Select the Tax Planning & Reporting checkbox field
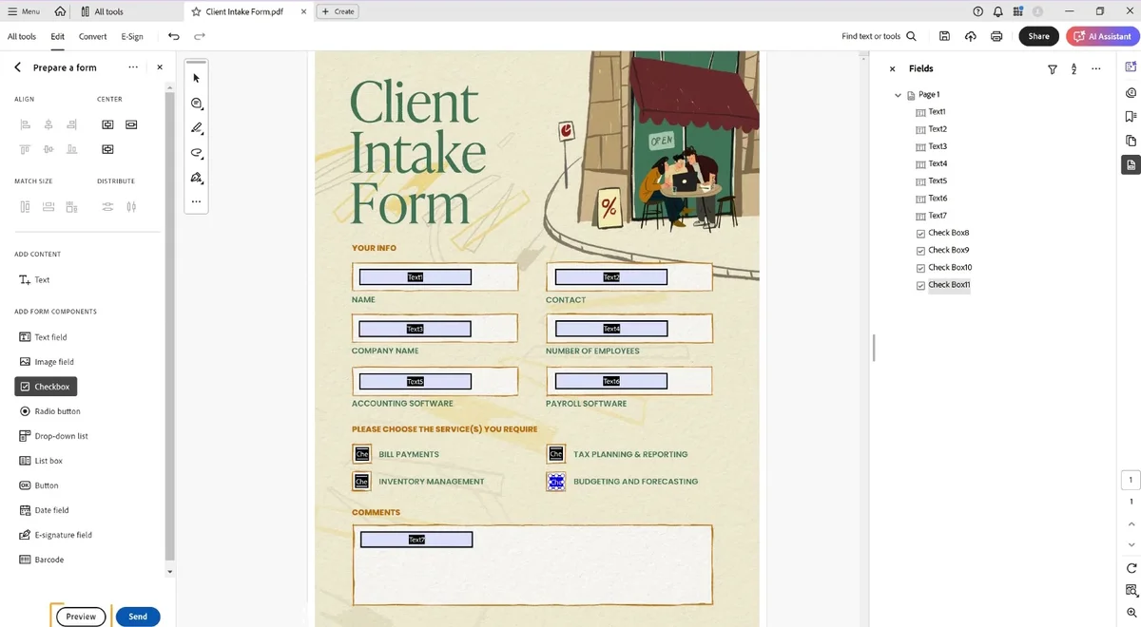The image size is (1141, 627). (x=556, y=454)
